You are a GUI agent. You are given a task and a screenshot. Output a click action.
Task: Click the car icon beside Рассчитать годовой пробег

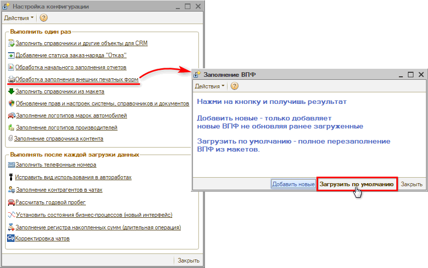point(12,202)
